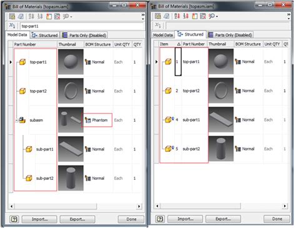Image resolution: width=296 pixels, height=228 pixels.
Task: Click the ring thumbnail in left window
Action: point(71,91)
